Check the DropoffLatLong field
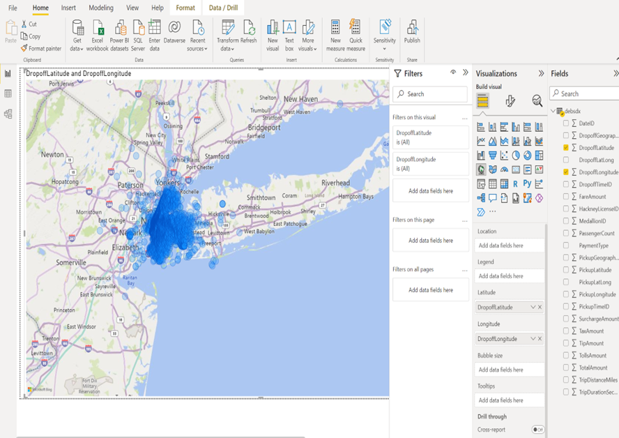 566,160
